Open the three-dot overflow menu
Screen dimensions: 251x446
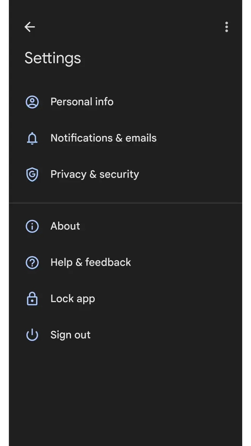click(226, 27)
